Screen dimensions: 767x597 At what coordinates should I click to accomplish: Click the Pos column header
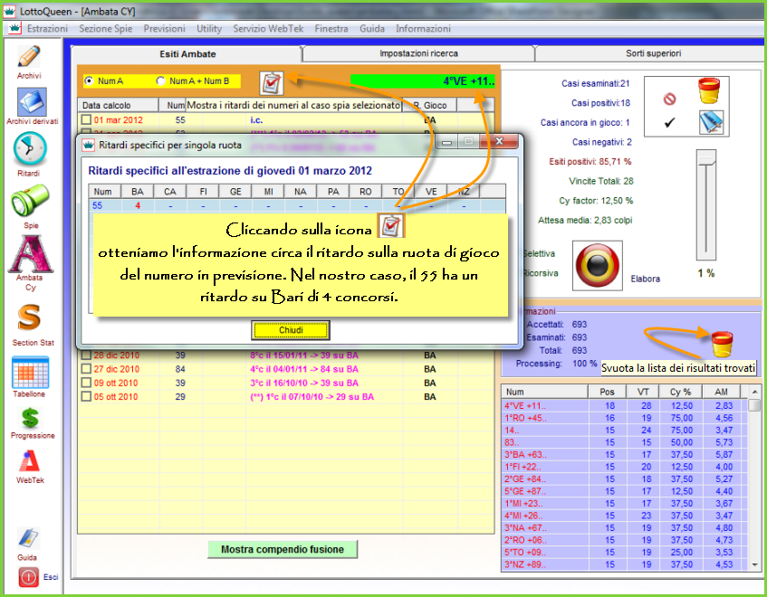(607, 392)
